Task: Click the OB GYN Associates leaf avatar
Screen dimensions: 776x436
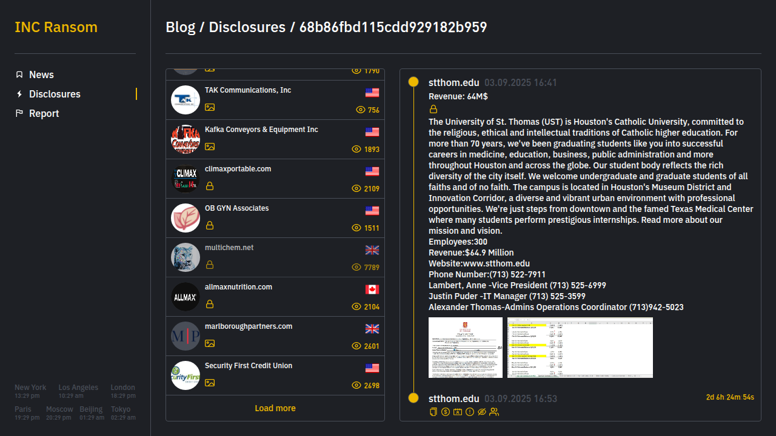Action: [x=186, y=218]
